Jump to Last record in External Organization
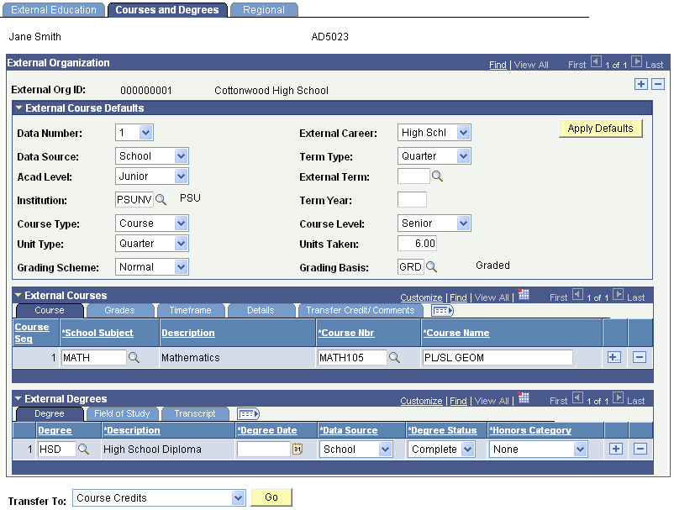674x510 pixels. (x=654, y=64)
